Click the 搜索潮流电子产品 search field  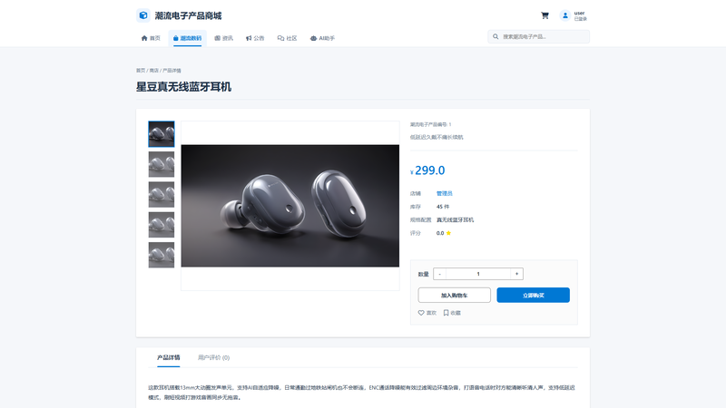click(x=538, y=36)
